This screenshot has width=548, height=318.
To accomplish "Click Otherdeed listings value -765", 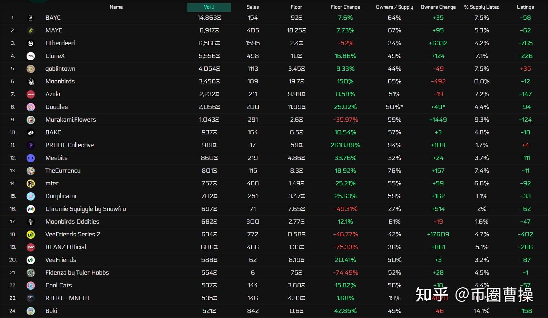I will coord(525,43).
